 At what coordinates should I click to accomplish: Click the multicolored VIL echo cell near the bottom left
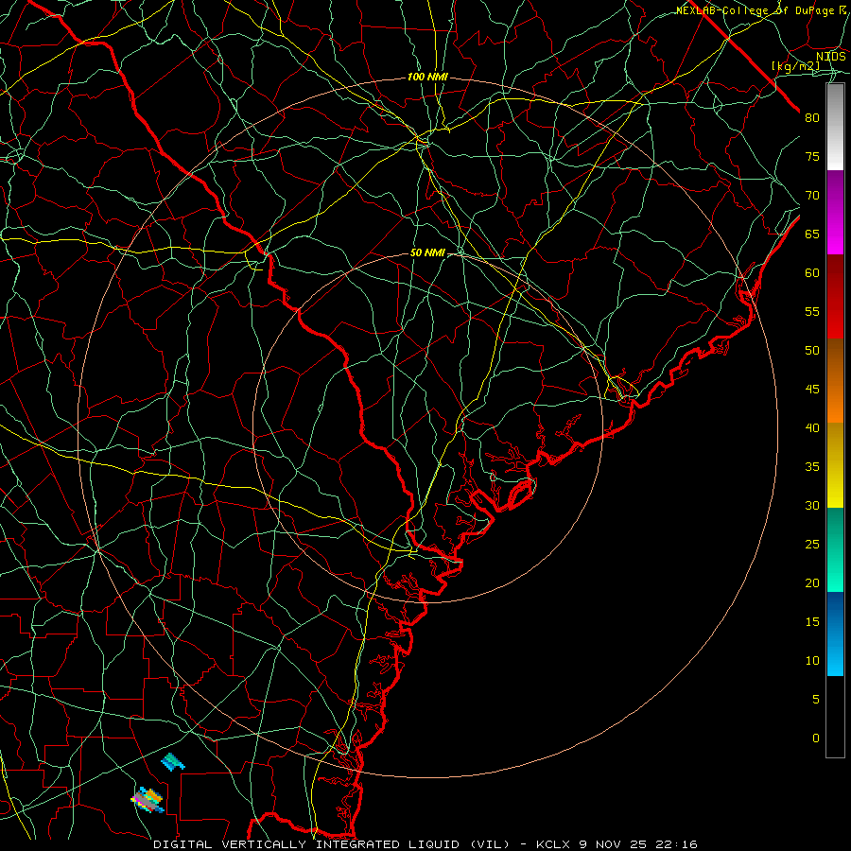click(148, 799)
